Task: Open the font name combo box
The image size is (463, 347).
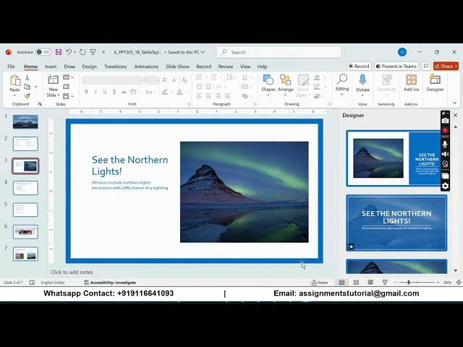Action: [112, 80]
